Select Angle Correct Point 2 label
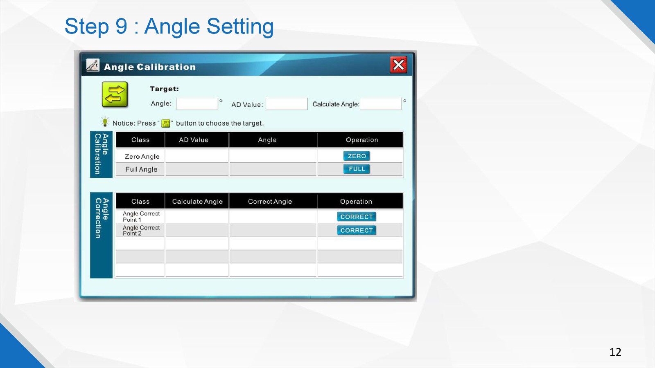 (x=141, y=231)
